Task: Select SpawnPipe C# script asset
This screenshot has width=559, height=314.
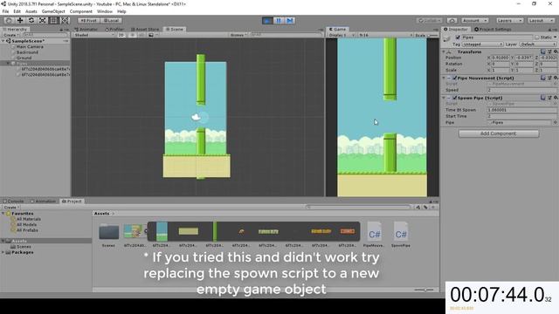Action: pos(400,235)
